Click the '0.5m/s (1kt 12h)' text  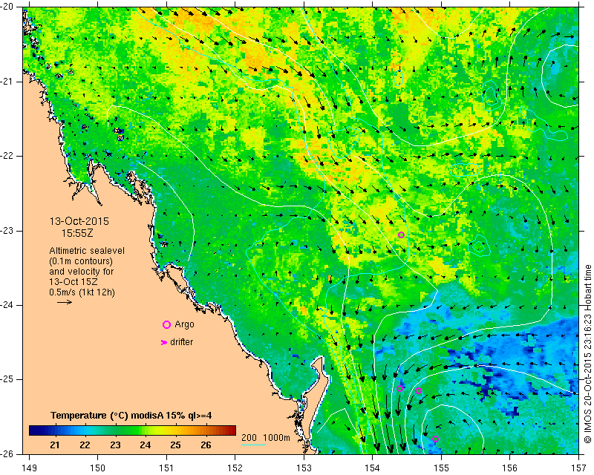82,292
